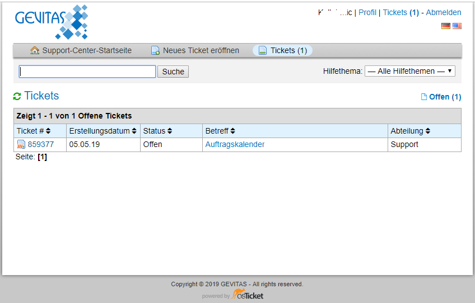Sort by Status column arrows

(x=170, y=131)
